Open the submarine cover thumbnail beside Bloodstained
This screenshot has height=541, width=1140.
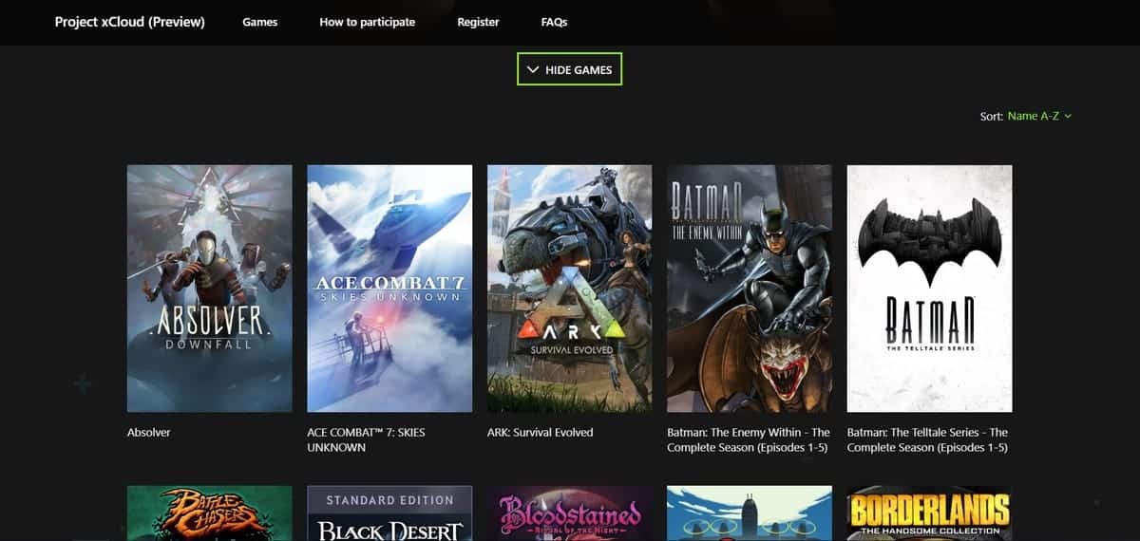[x=750, y=513]
